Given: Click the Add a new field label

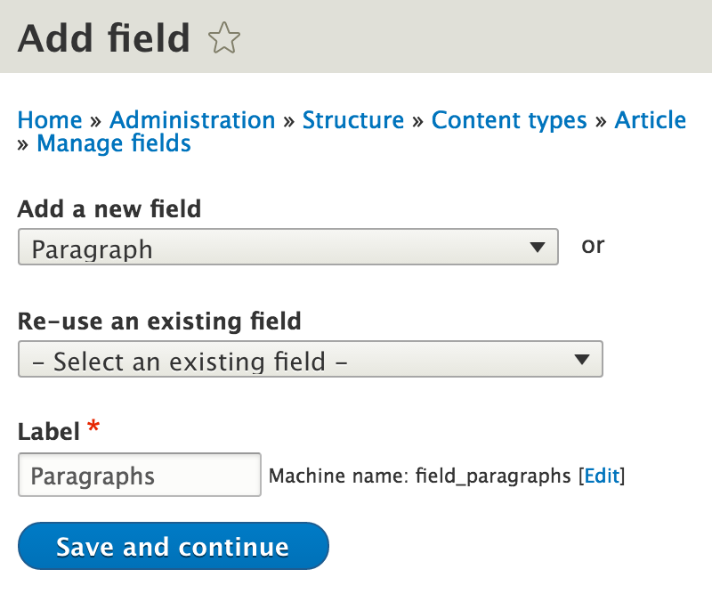Looking at the screenshot, I should pos(109,209).
